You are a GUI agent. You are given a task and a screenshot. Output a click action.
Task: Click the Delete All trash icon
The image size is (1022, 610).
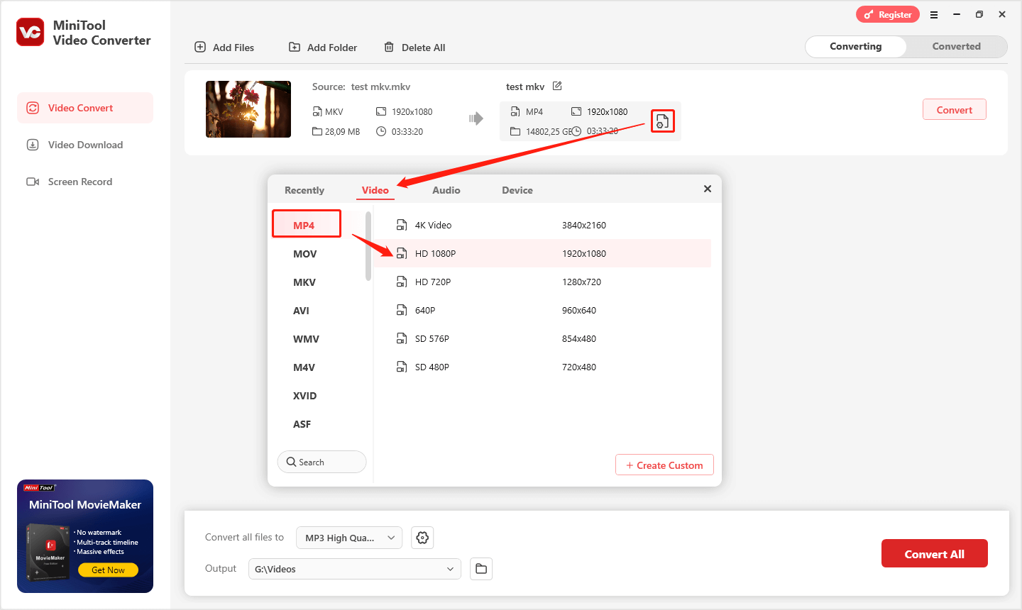coord(389,47)
